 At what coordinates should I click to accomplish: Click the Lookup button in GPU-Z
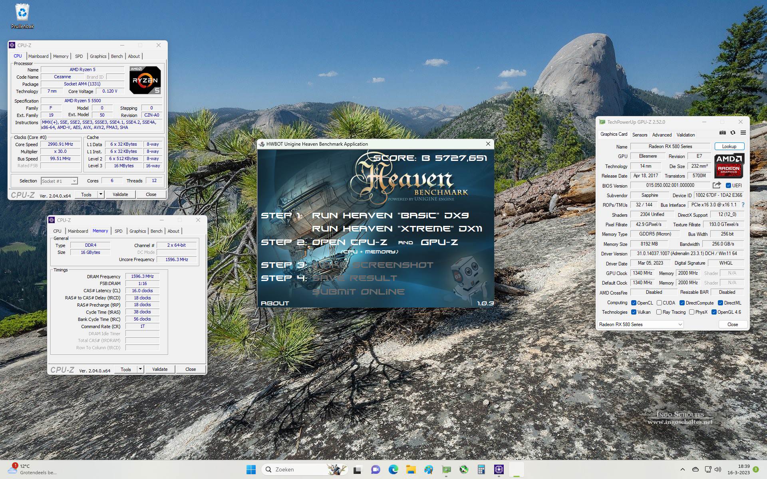(729, 146)
